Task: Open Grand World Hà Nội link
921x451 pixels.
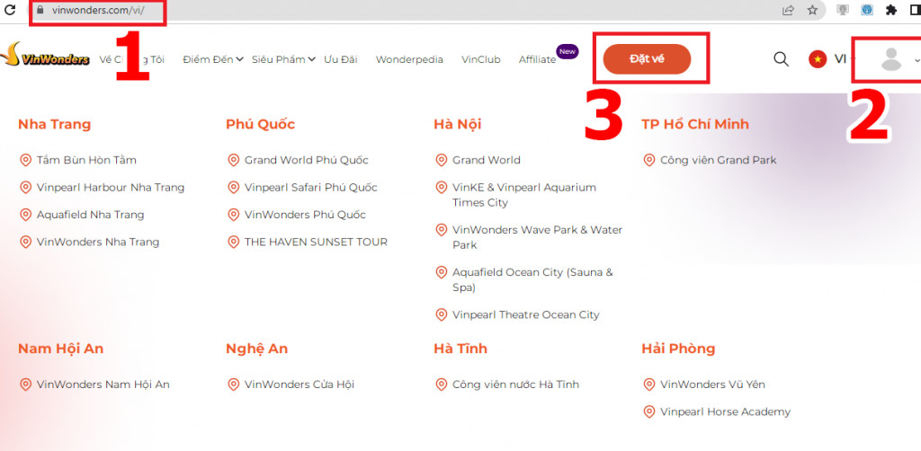Action: click(x=487, y=160)
